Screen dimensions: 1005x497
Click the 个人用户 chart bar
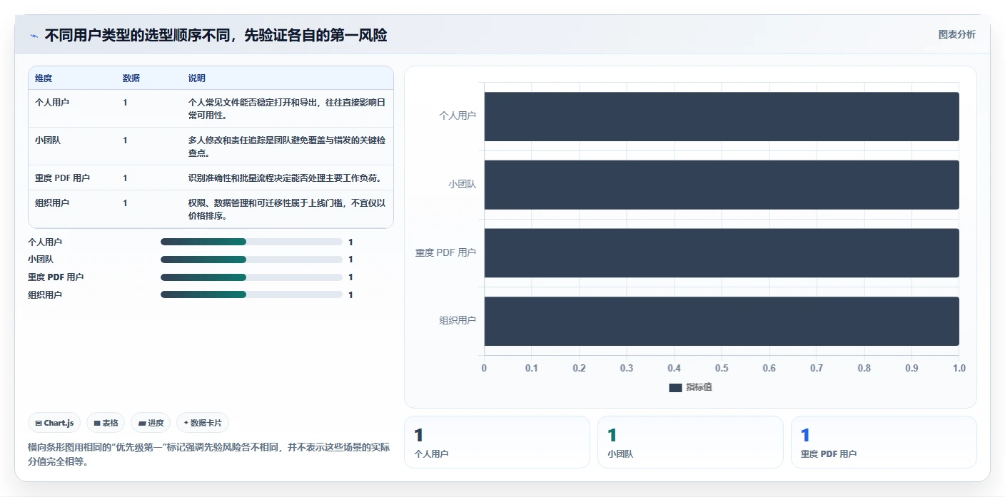722,116
